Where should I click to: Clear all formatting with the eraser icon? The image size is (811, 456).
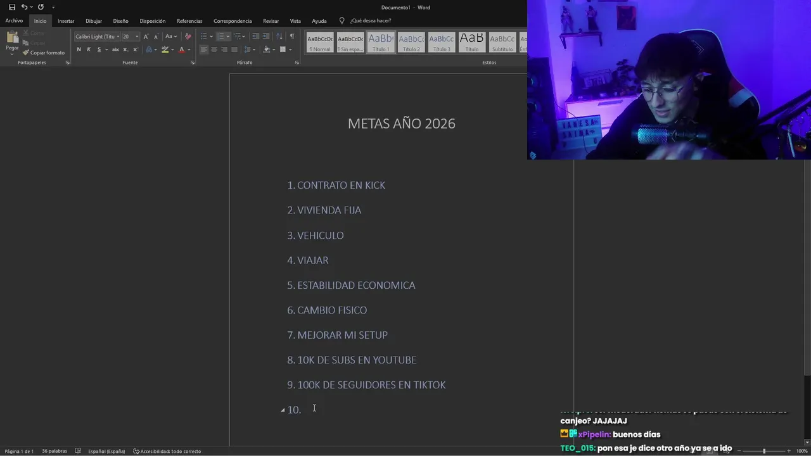click(x=188, y=37)
